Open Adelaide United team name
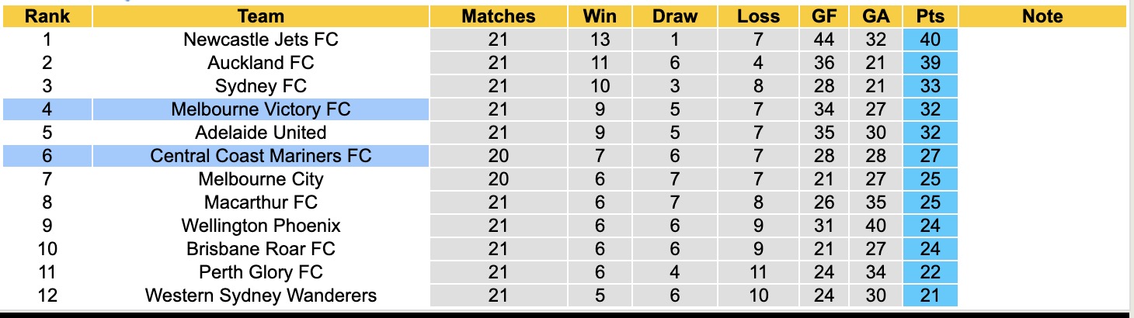 261,133
